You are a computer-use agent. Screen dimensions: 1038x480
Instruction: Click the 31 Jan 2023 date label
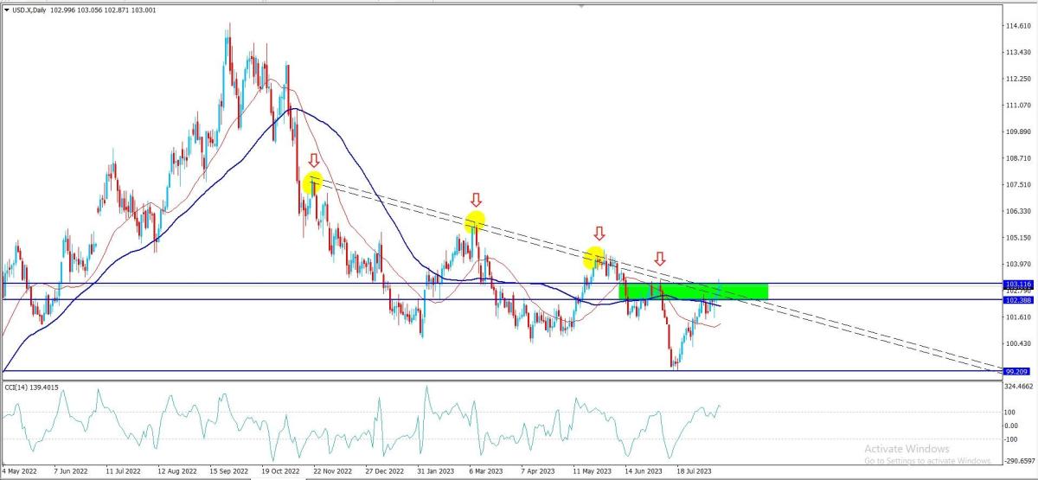coord(435,473)
